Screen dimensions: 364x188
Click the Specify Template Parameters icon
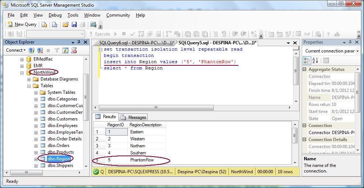(x=254, y=34)
